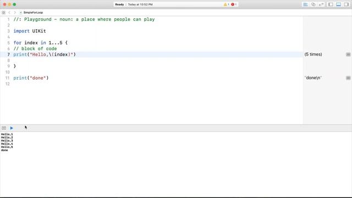Screen dimensions: 352x198
Task: Click the print("Hello,\(index)") line
Action: [x=45, y=54]
